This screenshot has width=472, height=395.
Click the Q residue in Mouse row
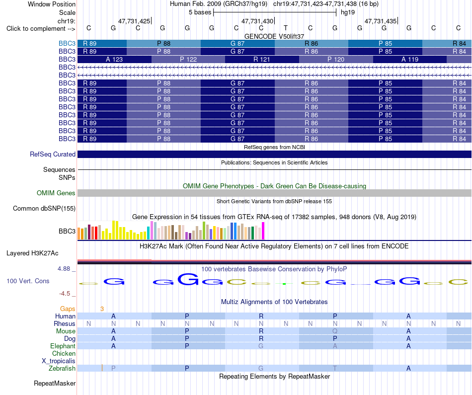pos(335,331)
